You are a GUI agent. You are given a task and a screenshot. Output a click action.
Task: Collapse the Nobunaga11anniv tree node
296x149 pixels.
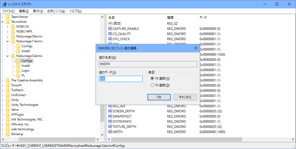(8, 41)
